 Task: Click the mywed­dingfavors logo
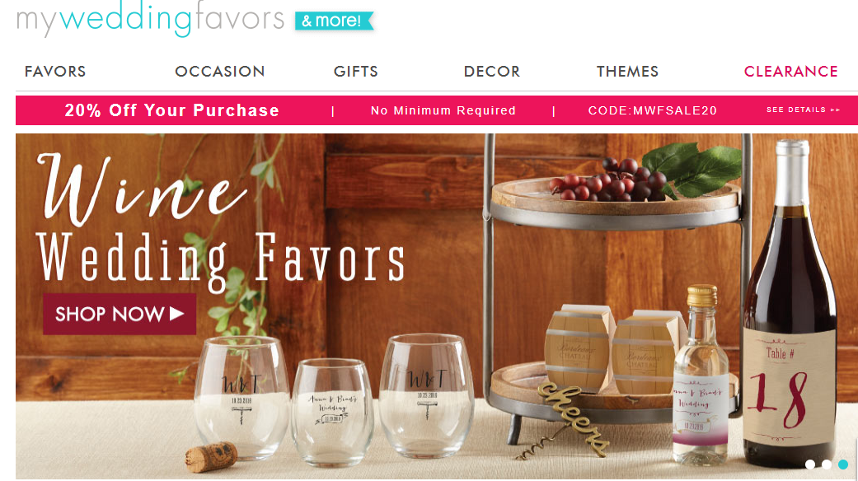click(150, 18)
